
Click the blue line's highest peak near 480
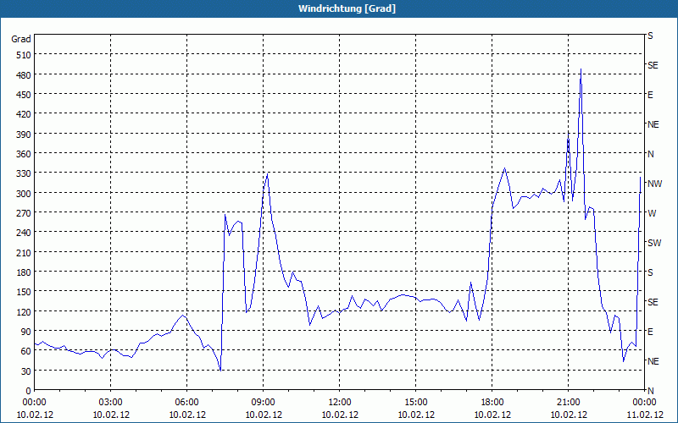pos(581,69)
